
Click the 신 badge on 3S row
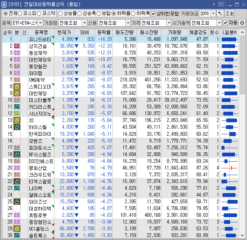[x=17, y=120]
